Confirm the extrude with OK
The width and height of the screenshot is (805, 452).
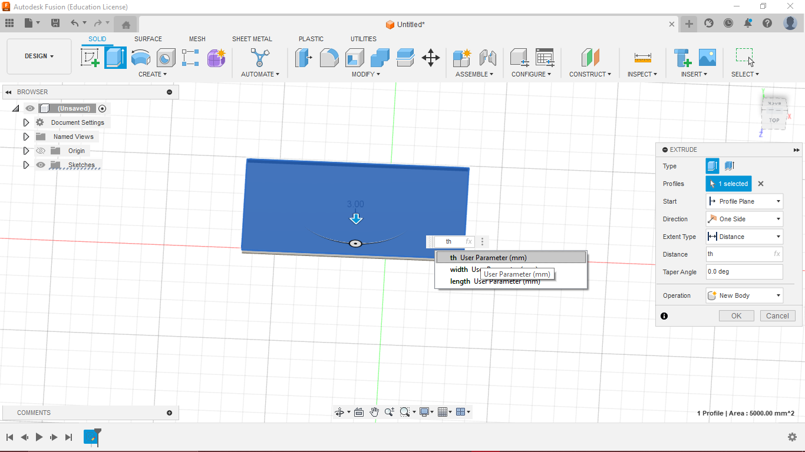(737, 316)
